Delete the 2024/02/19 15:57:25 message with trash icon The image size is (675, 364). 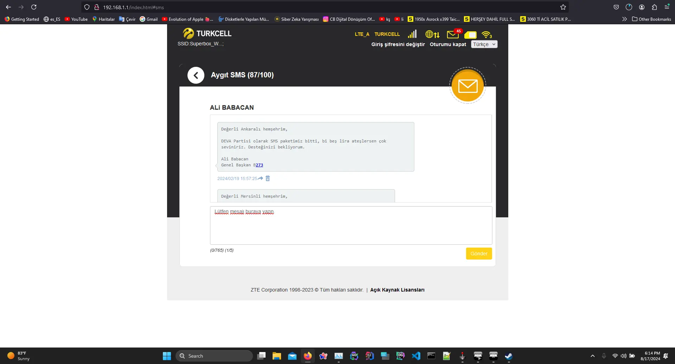(x=268, y=178)
